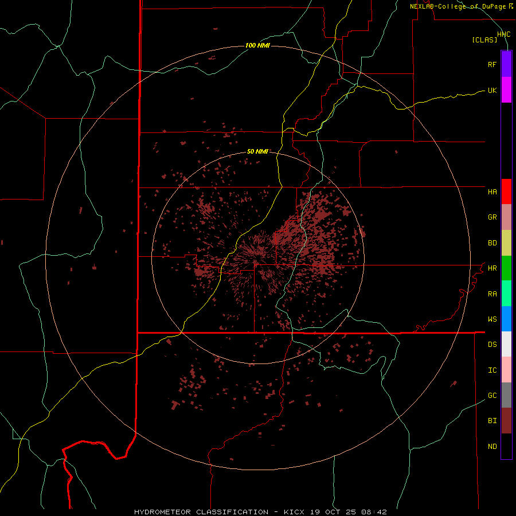The image size is (516, 516).
Task: Click the GC legend label
Action: point(492,396)
